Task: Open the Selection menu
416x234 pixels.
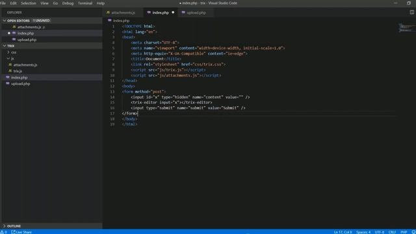Action: coord(29,3)
